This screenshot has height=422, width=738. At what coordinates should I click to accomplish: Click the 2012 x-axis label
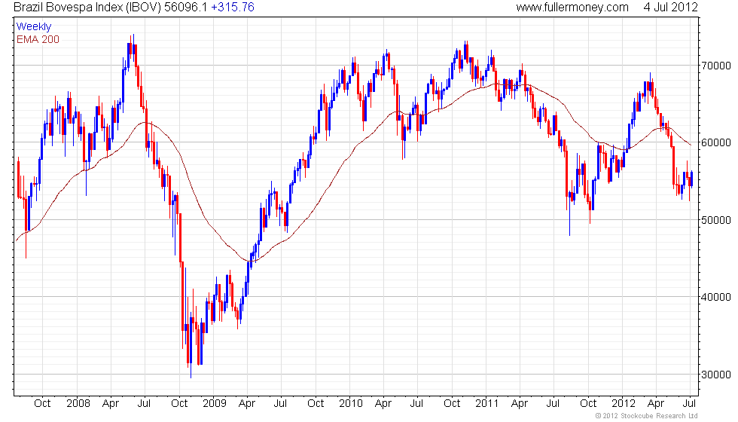pos(624,404)
